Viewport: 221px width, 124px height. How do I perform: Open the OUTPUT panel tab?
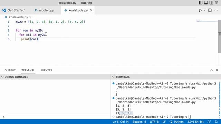click(x=10, y=70)
